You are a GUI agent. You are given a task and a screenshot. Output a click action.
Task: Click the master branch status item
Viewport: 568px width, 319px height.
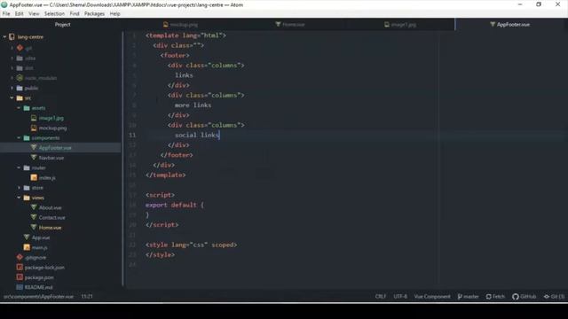(468, 297)
